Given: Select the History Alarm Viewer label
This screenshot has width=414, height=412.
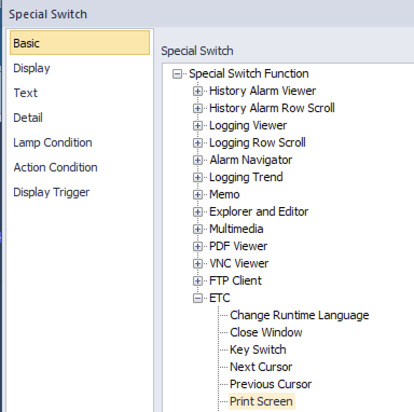Looking at the screenshot, I should click(x=263, y=91).
